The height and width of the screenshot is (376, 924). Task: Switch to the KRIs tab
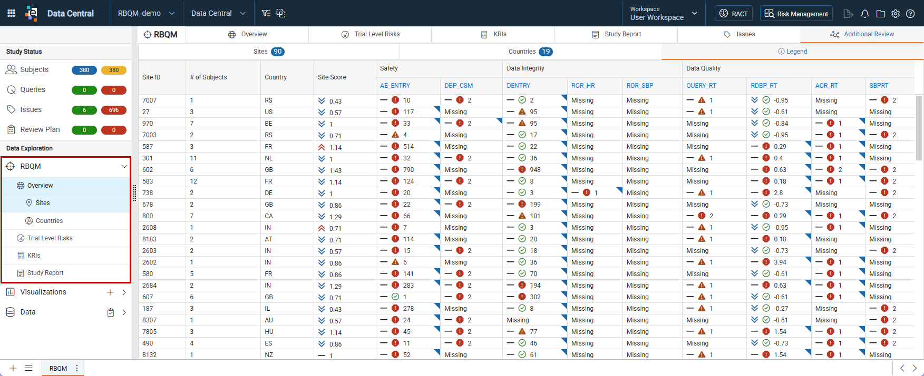pyautogui.click(x=493, y=34)
